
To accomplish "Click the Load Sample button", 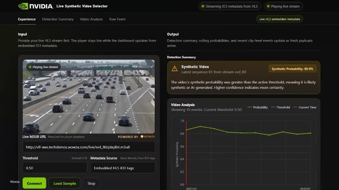I will pyautogui.click(x=64, y=183).
